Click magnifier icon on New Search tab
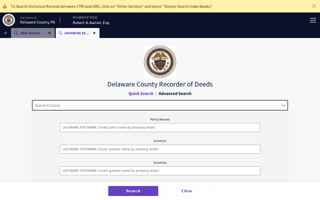This screenshot has width=320, height=200. tap(16, 33)
